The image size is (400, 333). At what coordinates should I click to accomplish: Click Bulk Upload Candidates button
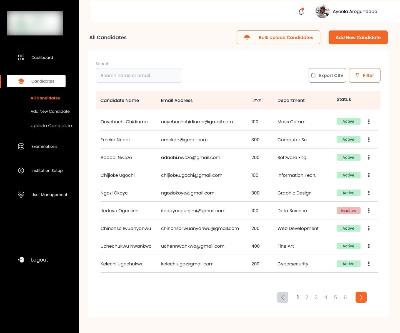tap(278, 37)
